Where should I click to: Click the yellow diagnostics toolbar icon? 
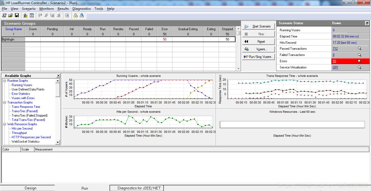(76, 15)
